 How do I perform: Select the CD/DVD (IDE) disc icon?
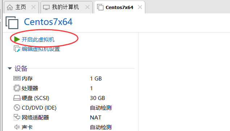tap(17, 108)
